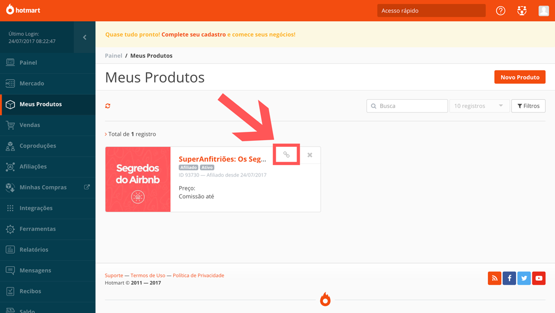The height and width of the screenshot is (313, 555).
Task: Click the affiliate link chain icon
Action: point(286,155)
